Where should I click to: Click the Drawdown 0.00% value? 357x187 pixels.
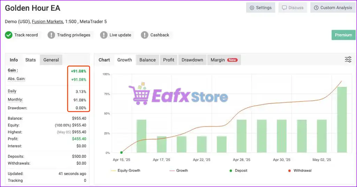pos(81,108)
